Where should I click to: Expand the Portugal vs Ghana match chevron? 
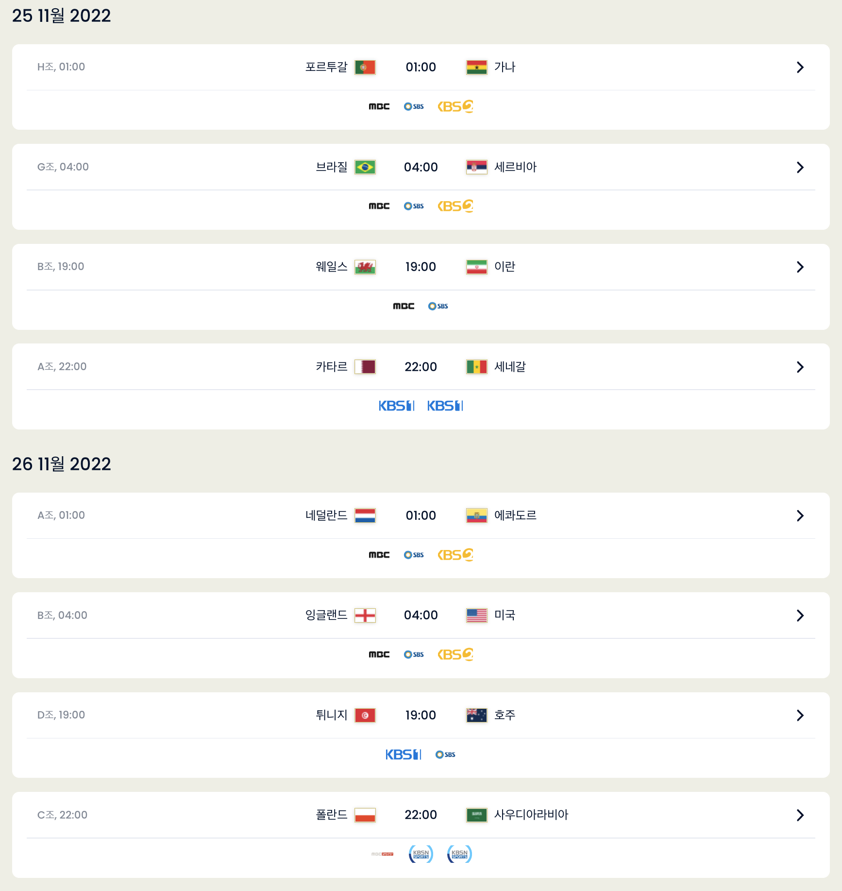[x=800, y=67]
